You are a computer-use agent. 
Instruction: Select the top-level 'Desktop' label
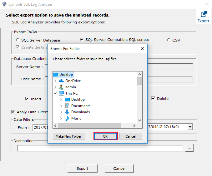[66, 75]
